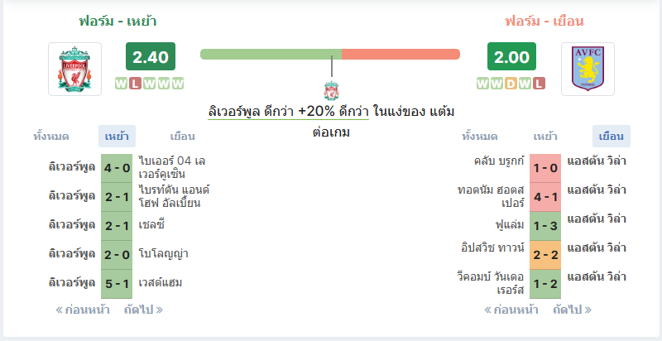The image size is (662, 341).
Task: Click the Aston Villa AVFC crest
Action: point(588,70)
